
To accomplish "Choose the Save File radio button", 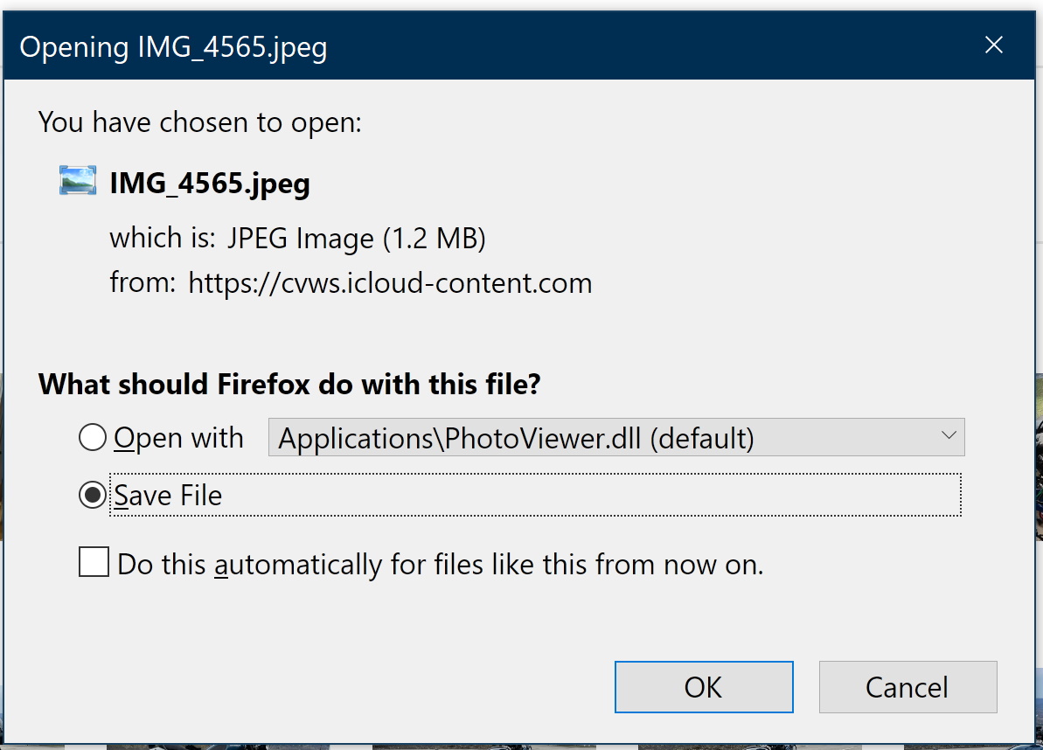I will (92, 496).
